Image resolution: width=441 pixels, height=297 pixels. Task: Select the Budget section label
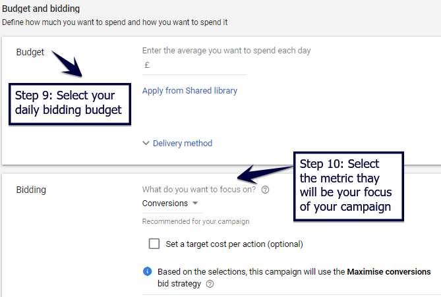pyautogui.click(x=30, y=53)
